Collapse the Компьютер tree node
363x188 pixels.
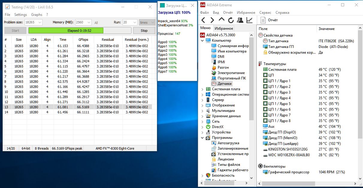click(x=202, y=40)
